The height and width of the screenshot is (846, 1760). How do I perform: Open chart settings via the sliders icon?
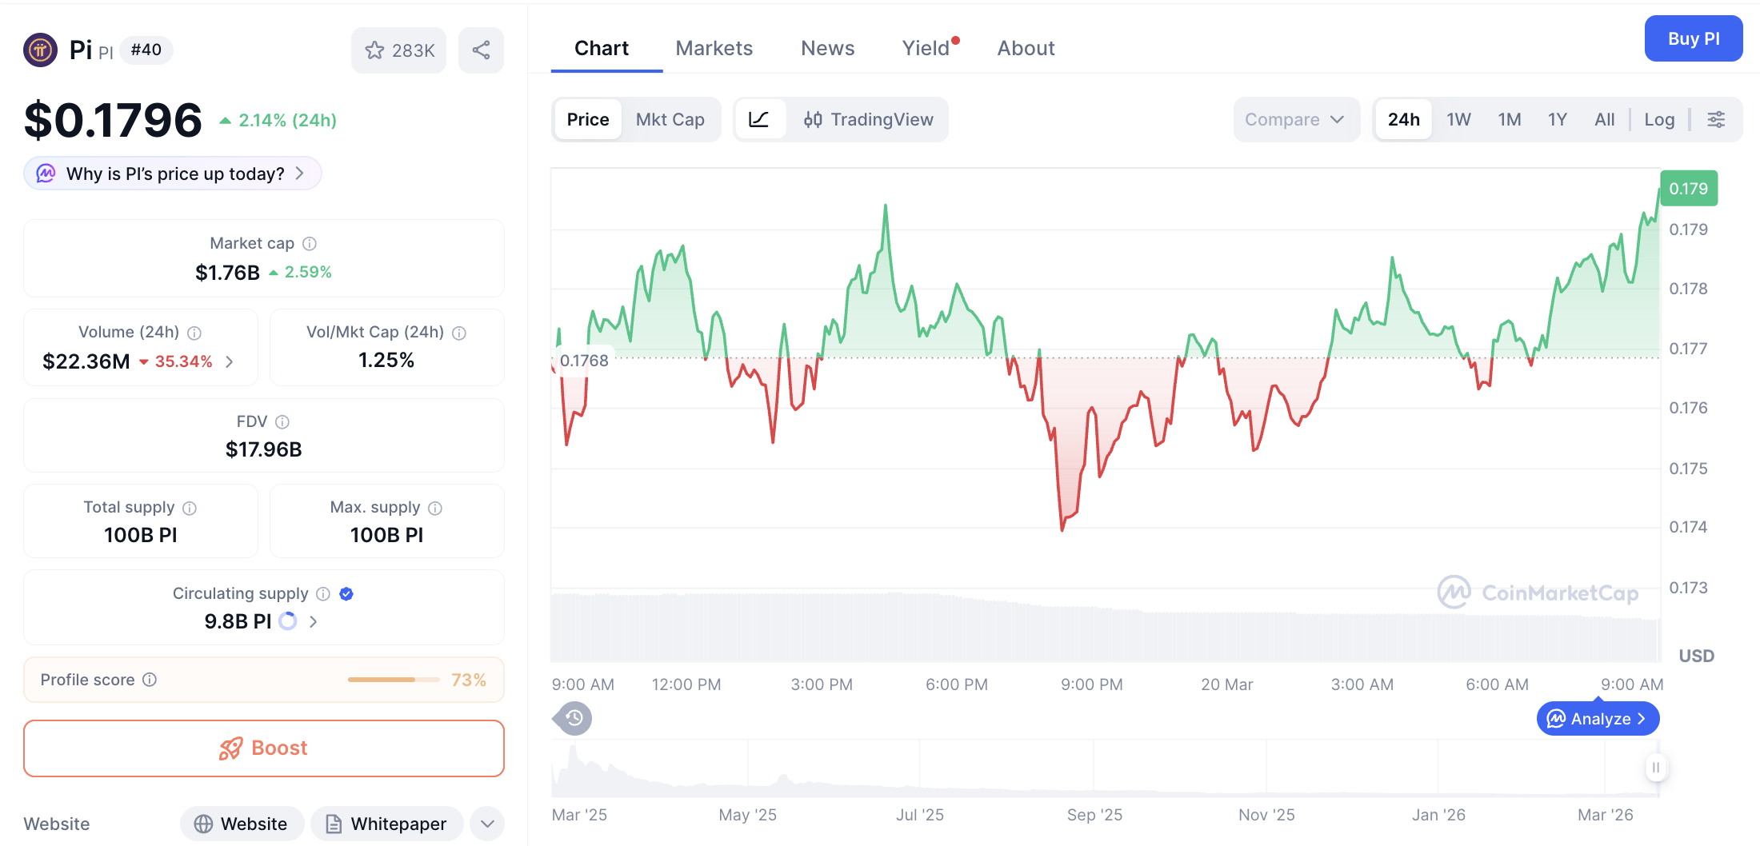[x=1716, y=119]
